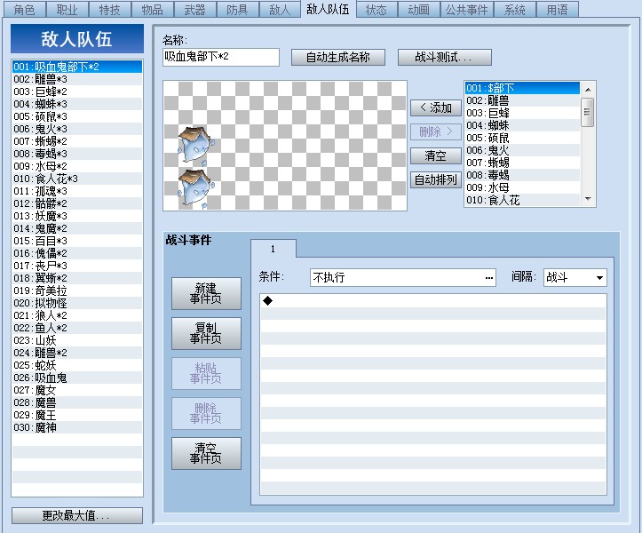Select troop 008:毒蝎*3
The width and height of the screenshot is (642, 533).
77,154
